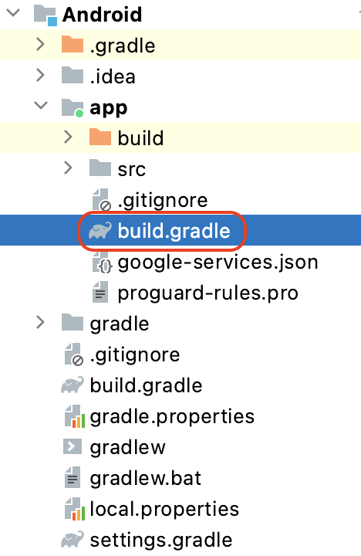Collapse the Android root node
The height and width of the screenshot is (556, 361).
pos(13,13)
